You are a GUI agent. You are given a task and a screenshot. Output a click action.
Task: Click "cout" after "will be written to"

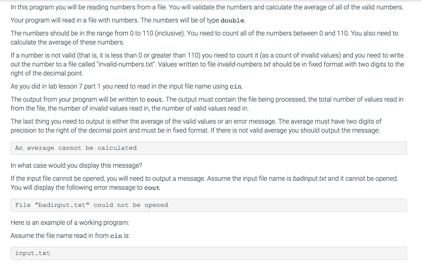coord(155,100)
